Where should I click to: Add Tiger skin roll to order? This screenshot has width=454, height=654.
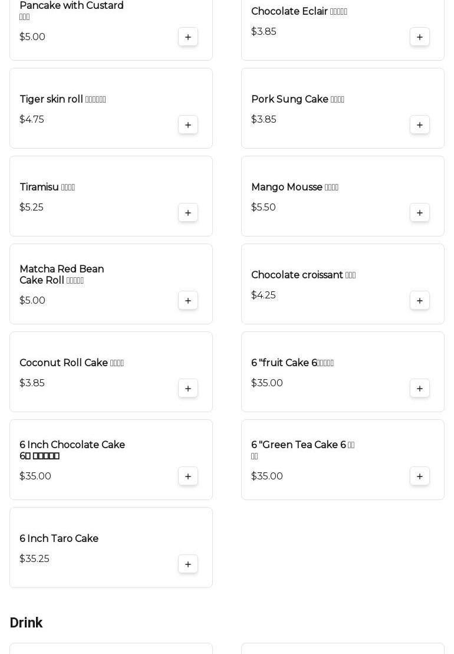[188, 125]
